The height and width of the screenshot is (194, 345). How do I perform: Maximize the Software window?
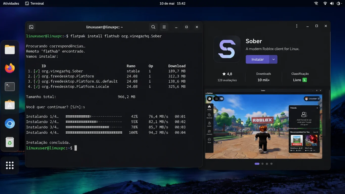316,26
